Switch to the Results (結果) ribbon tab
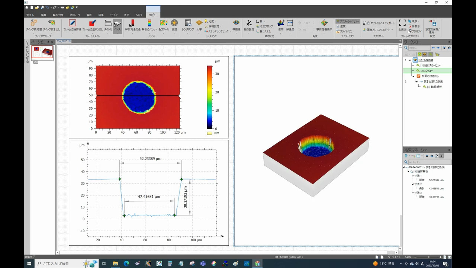The image size is (476, 268). click(x=101, y=15)
